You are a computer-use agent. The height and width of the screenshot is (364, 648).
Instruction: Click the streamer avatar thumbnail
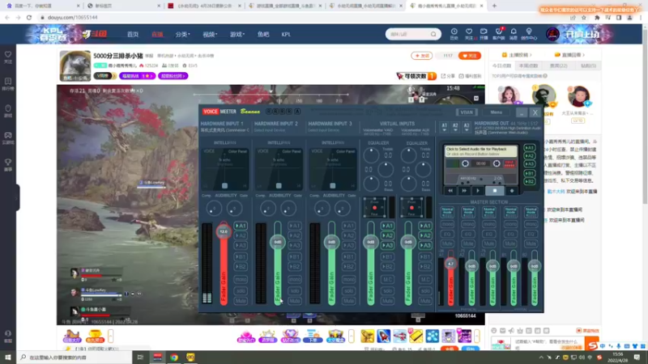[75, 66]
